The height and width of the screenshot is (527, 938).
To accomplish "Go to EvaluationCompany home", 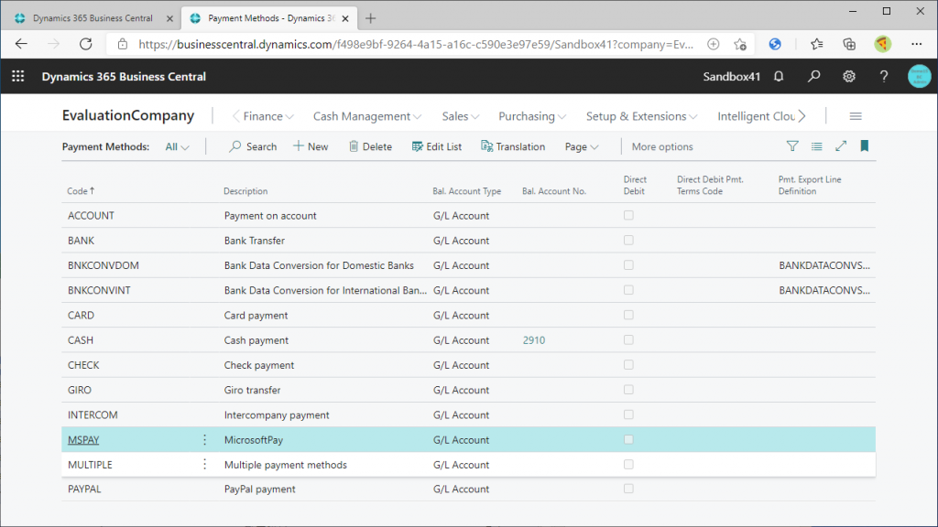I will pos(128,115).
